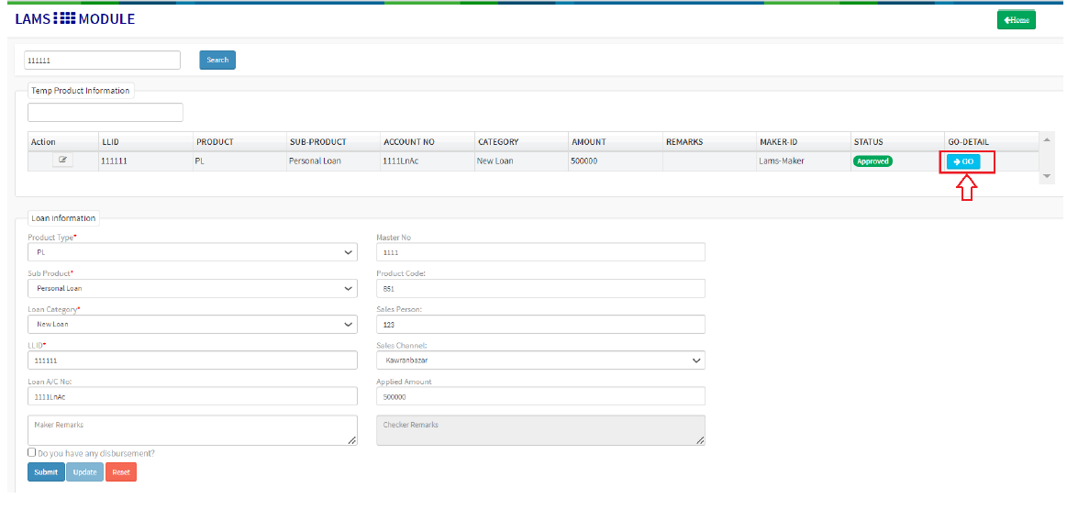Focus the Temp Product Information filter box
1067x532 pixels.
(106, 113)
